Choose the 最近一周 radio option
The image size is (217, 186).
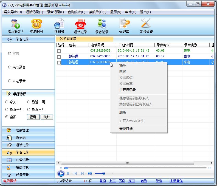click(x=29, y=102)
